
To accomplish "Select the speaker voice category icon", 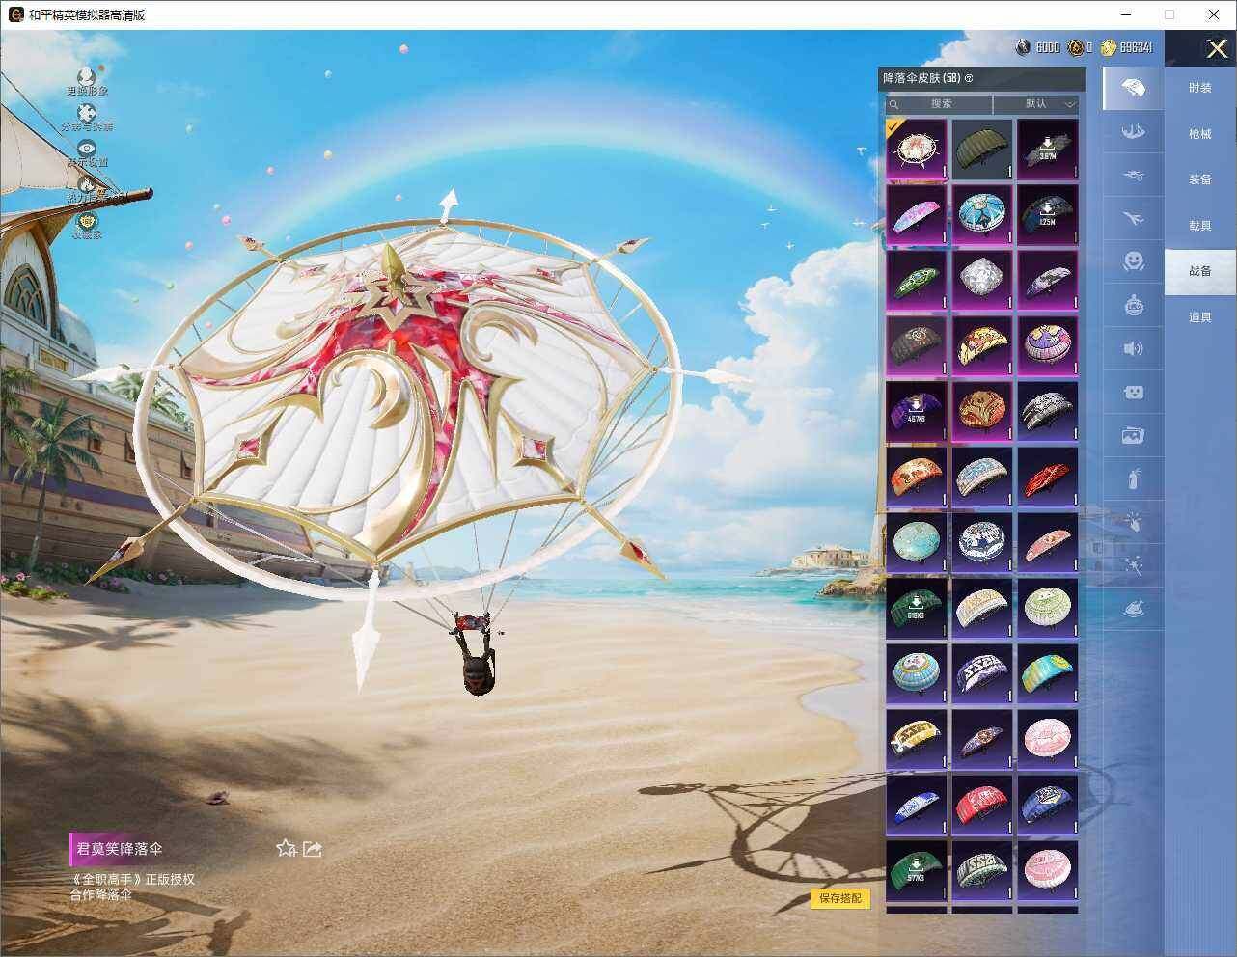I will tap(1133, 348).
